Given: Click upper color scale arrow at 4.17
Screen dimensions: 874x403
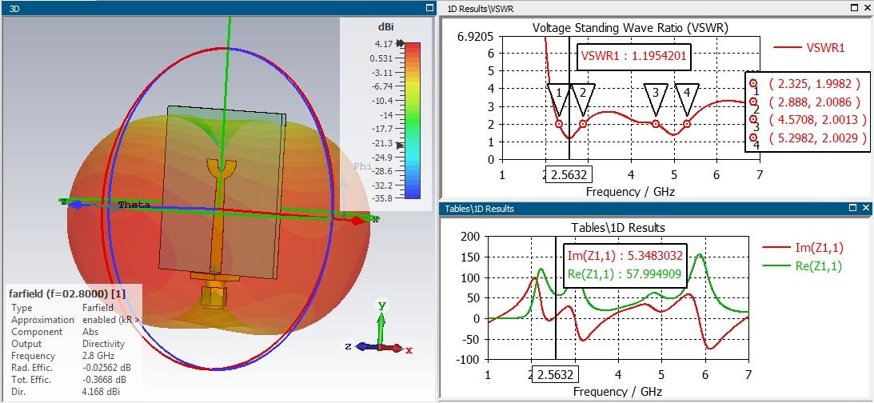Looking at the screenshot, I should 400,43.
